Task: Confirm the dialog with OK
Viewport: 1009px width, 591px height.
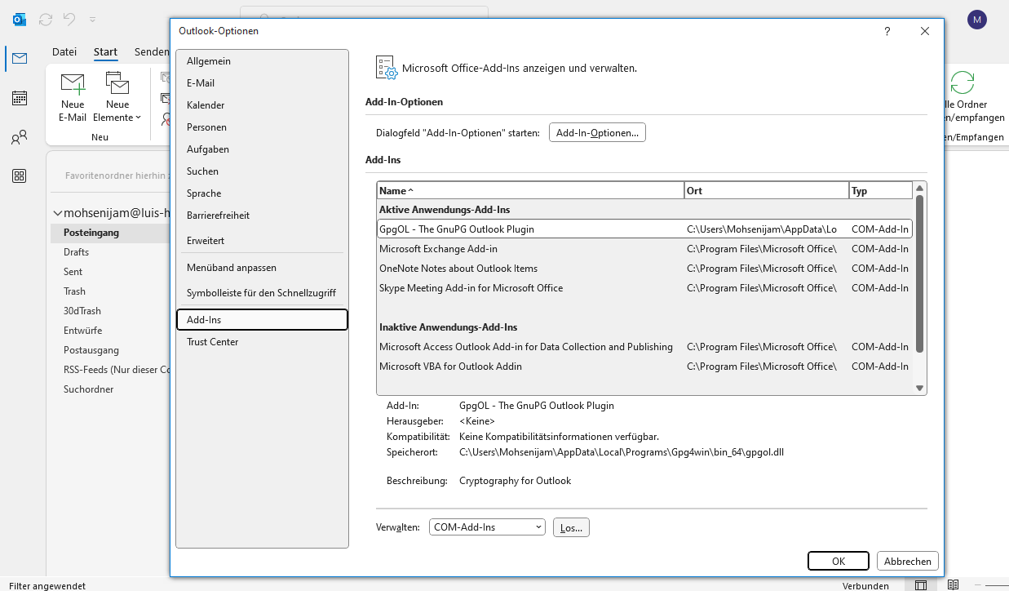Action: 839,561
